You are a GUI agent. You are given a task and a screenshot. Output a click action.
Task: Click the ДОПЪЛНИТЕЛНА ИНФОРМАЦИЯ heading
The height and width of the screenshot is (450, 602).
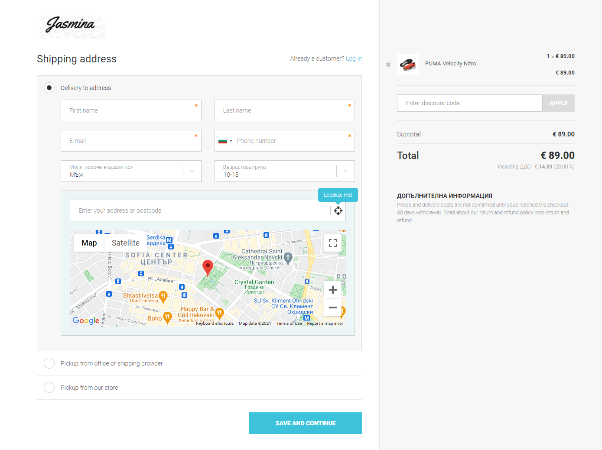445,196
